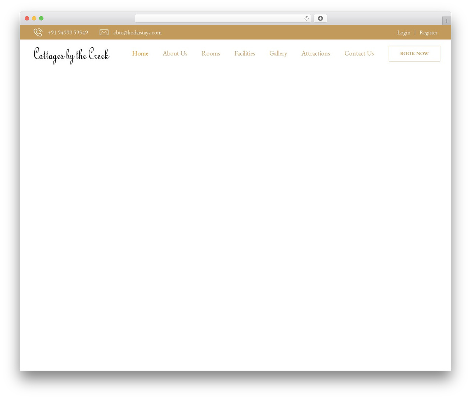Add a new browser tab
The image size is (471, 399).
point(446,21)
